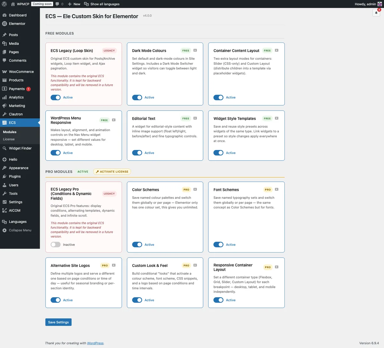Click Hello menu item
Screen dimensions: 384x348
click(20, 159)
